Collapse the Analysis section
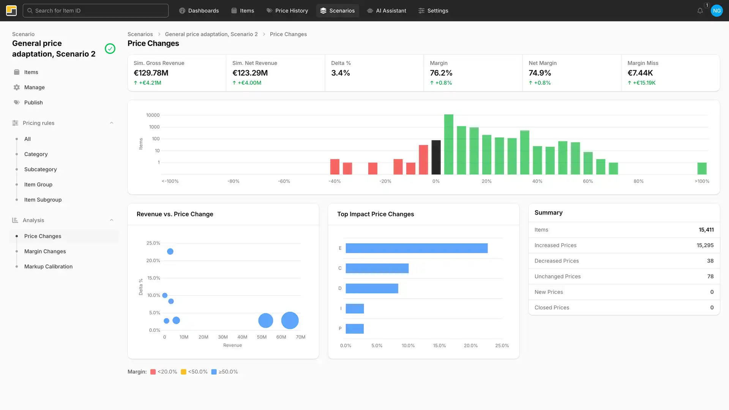This screenshot has width=729, height=410. point(112,220)
